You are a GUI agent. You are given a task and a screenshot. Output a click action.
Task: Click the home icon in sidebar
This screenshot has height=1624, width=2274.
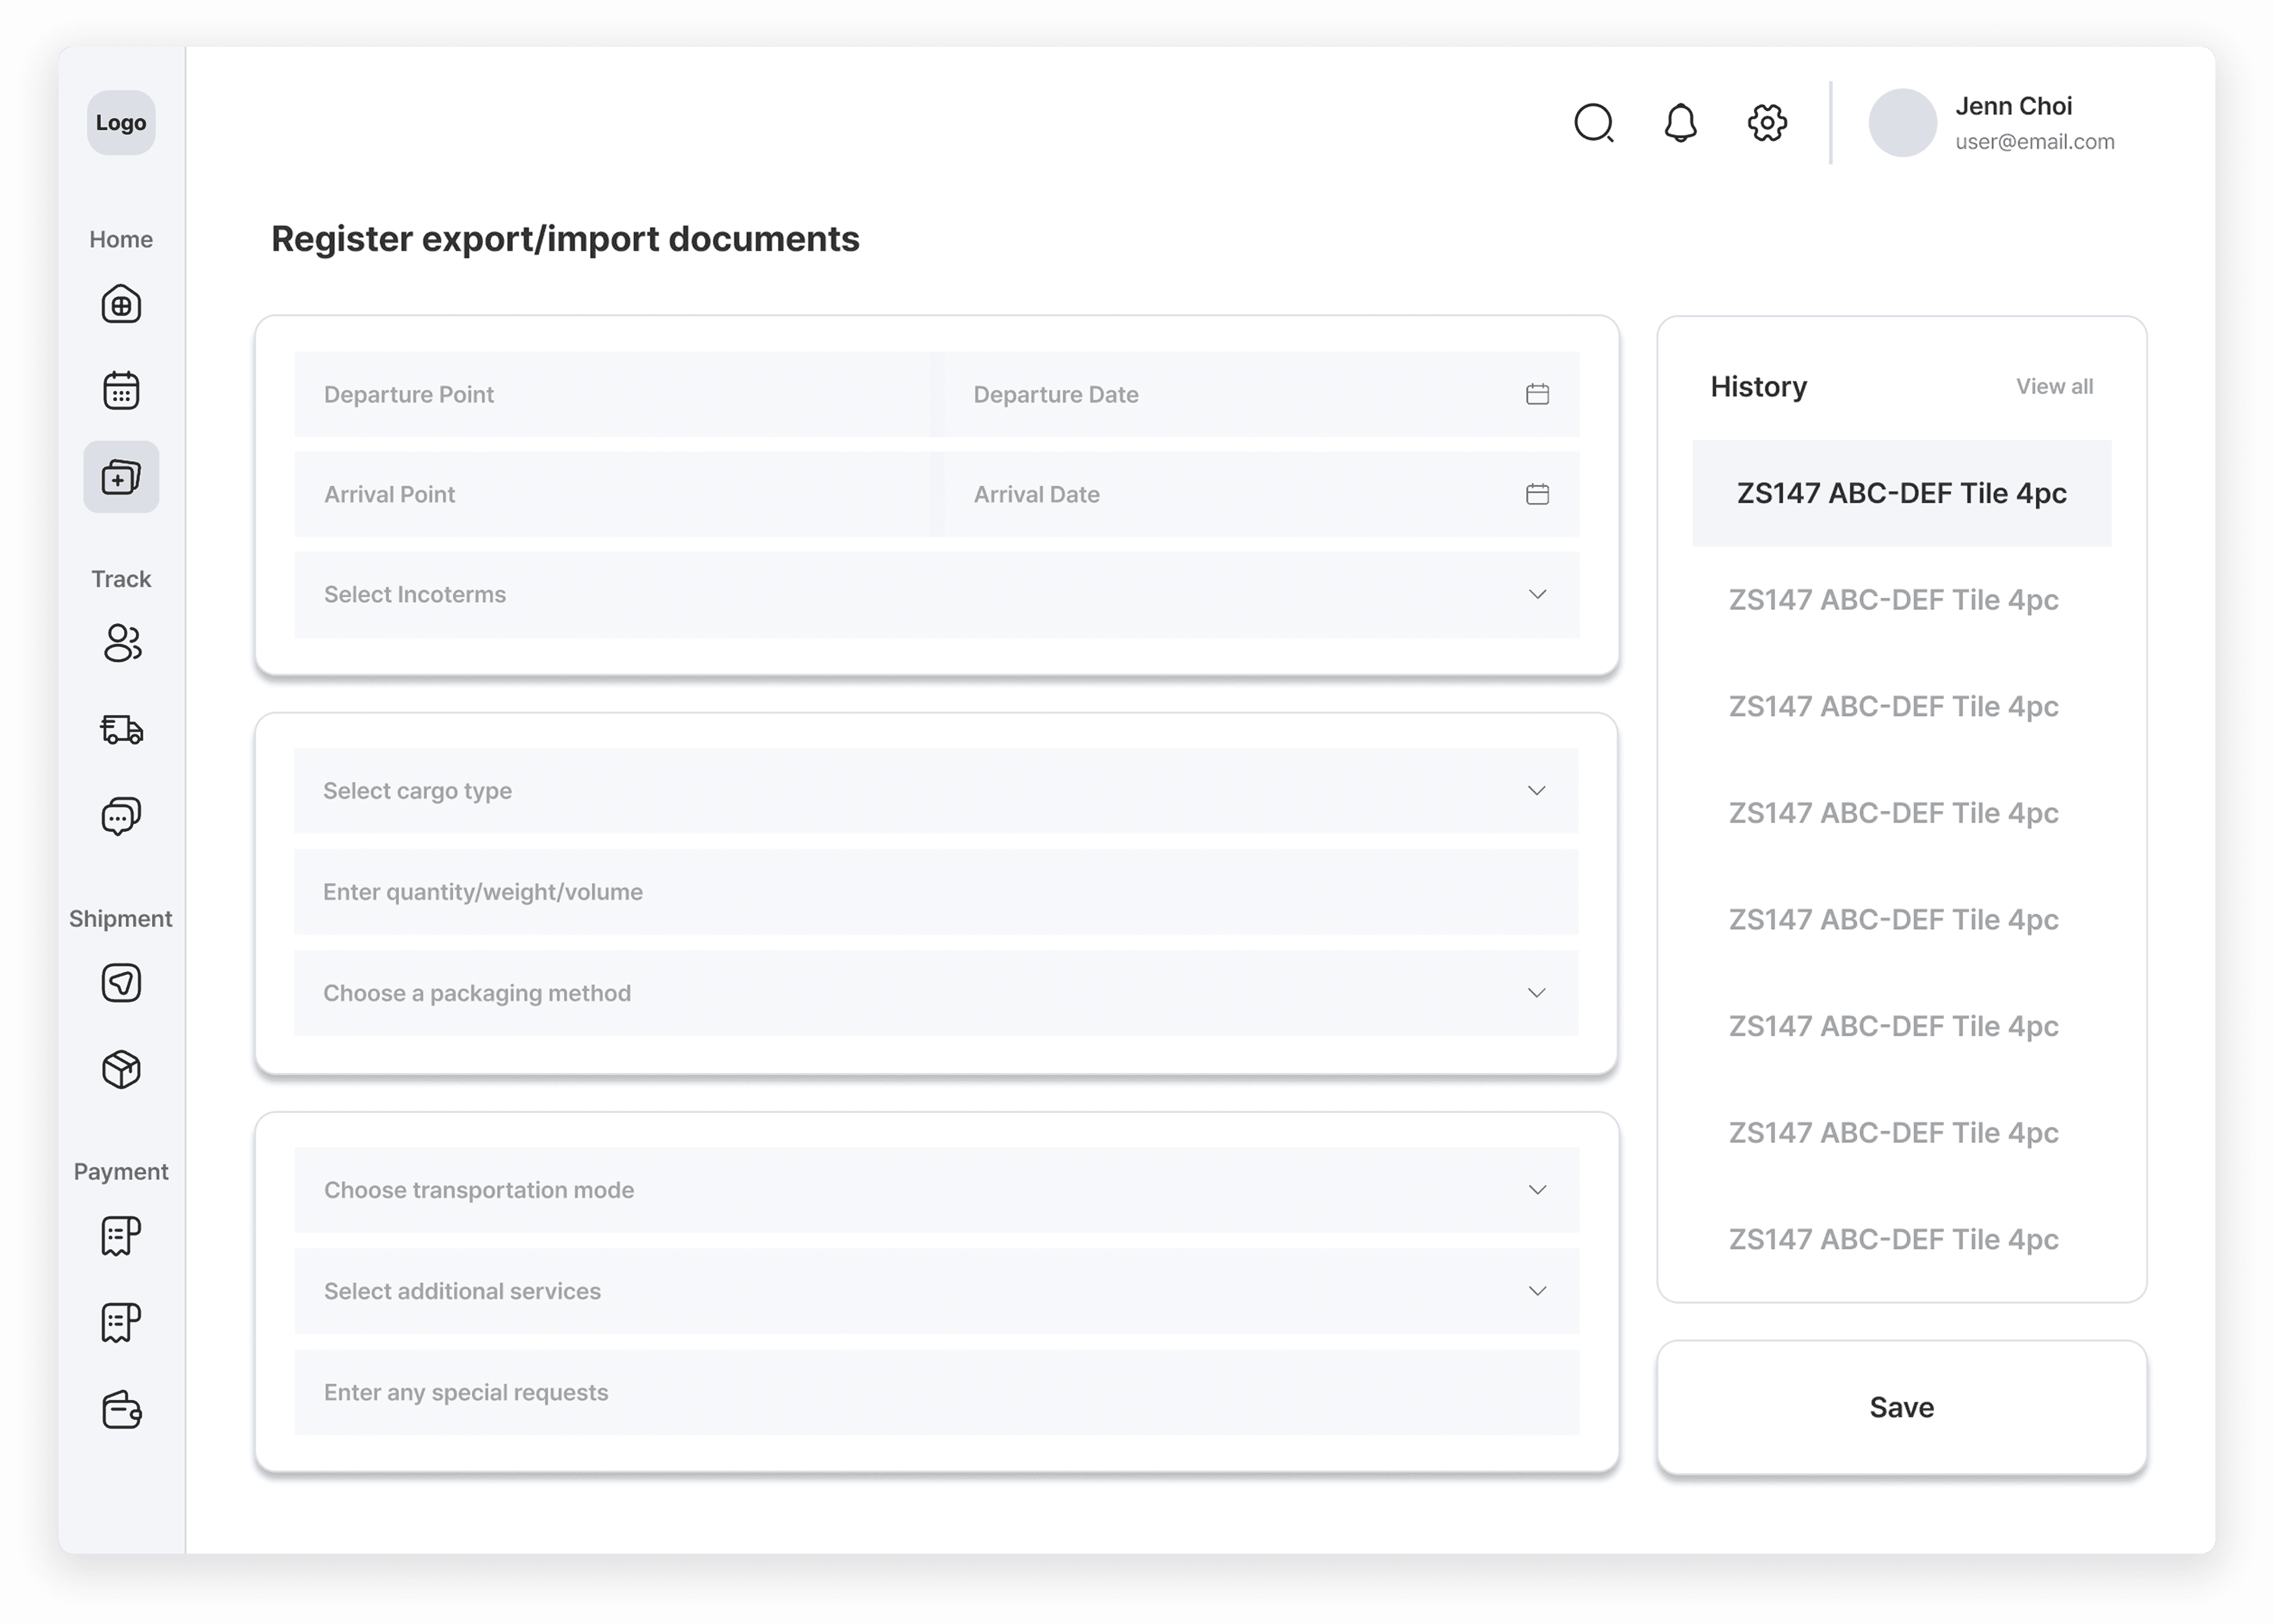[121, 304]
